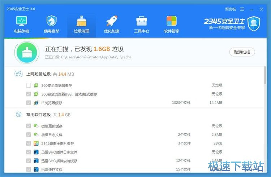
Task: Click the 1.6GB found garbage amount
Action: pyautogui.click(x=102, y=49)
